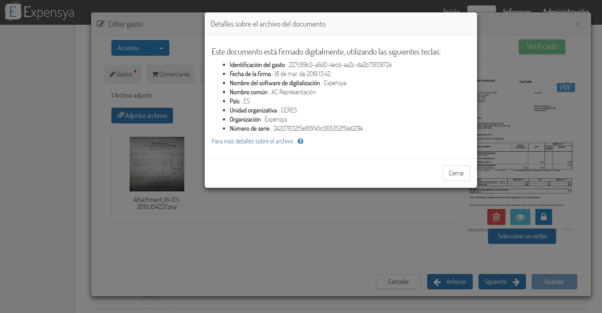
Task: Click the signature date '18 de mar. de 2019 13:42'
Action: pyautogui.click(x=302, y=74)
